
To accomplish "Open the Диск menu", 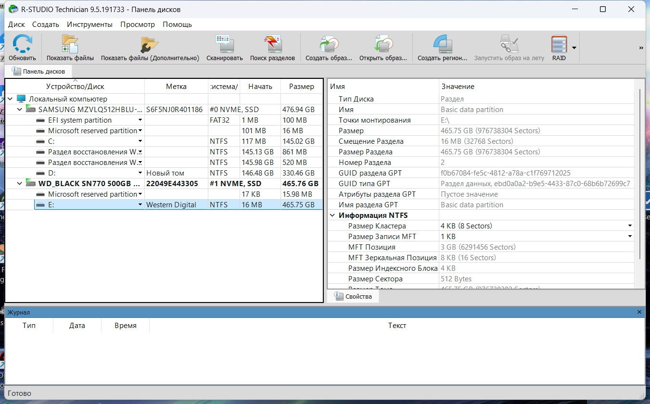I will (16, 24).
